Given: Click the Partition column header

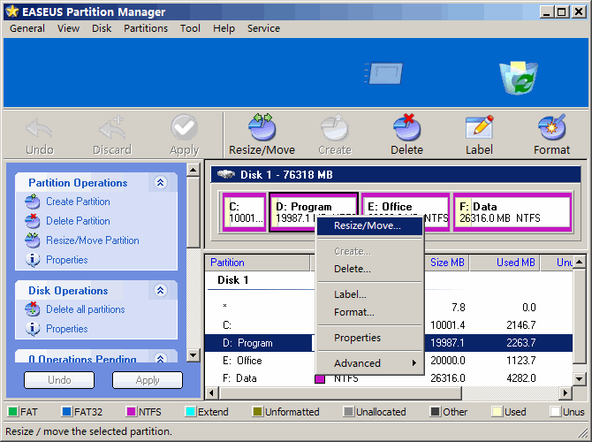Looking at the screenshot, I should coord(257,263).
